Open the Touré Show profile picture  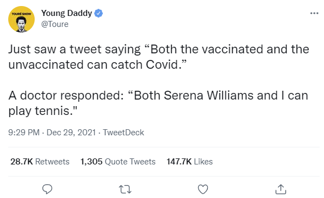click(21, 19)
